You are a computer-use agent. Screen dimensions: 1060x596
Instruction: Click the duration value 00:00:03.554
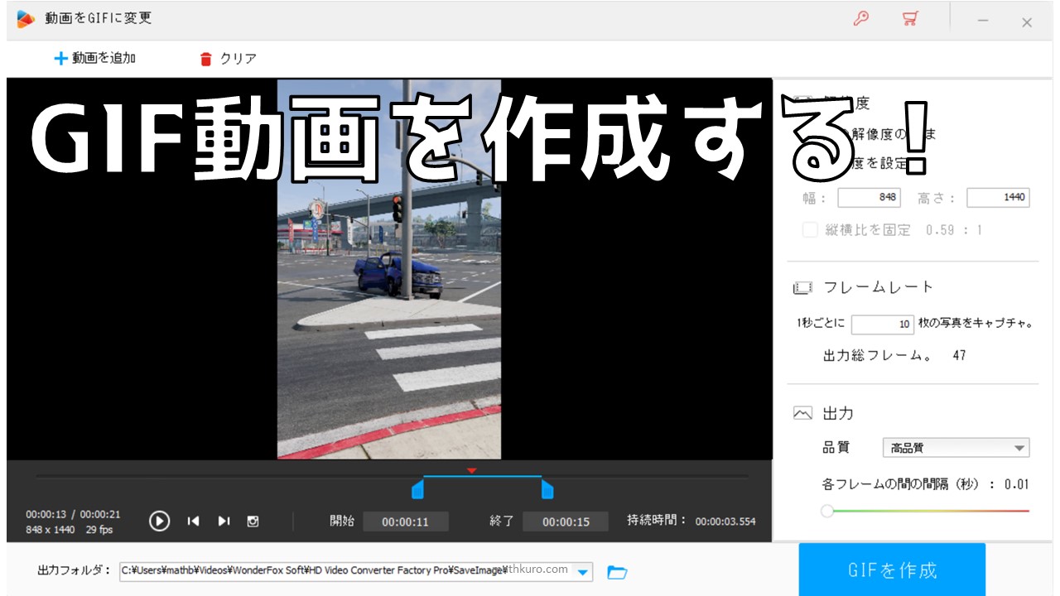point(725,521)
